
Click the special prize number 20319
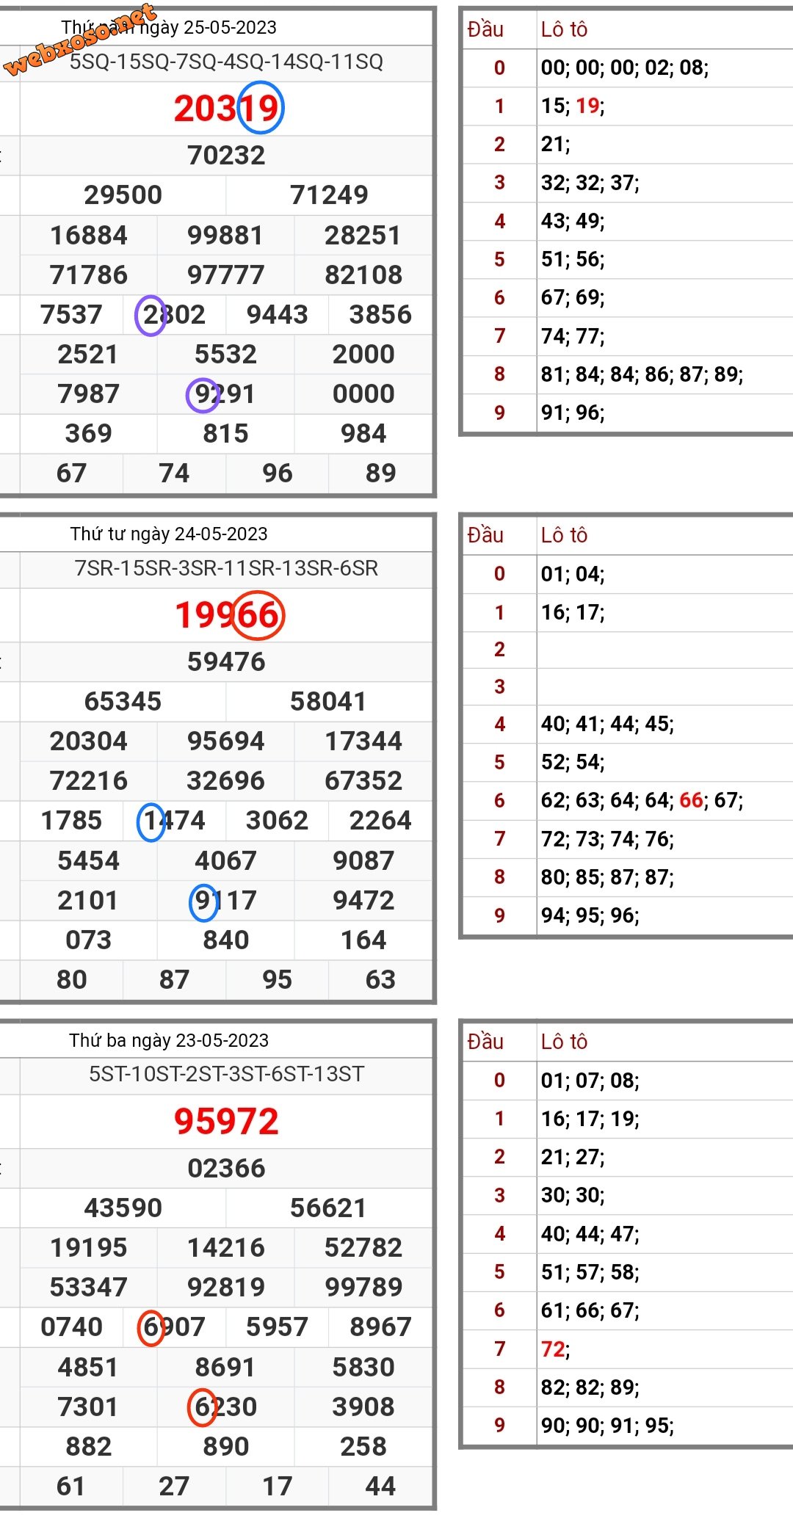coord(226,109)
